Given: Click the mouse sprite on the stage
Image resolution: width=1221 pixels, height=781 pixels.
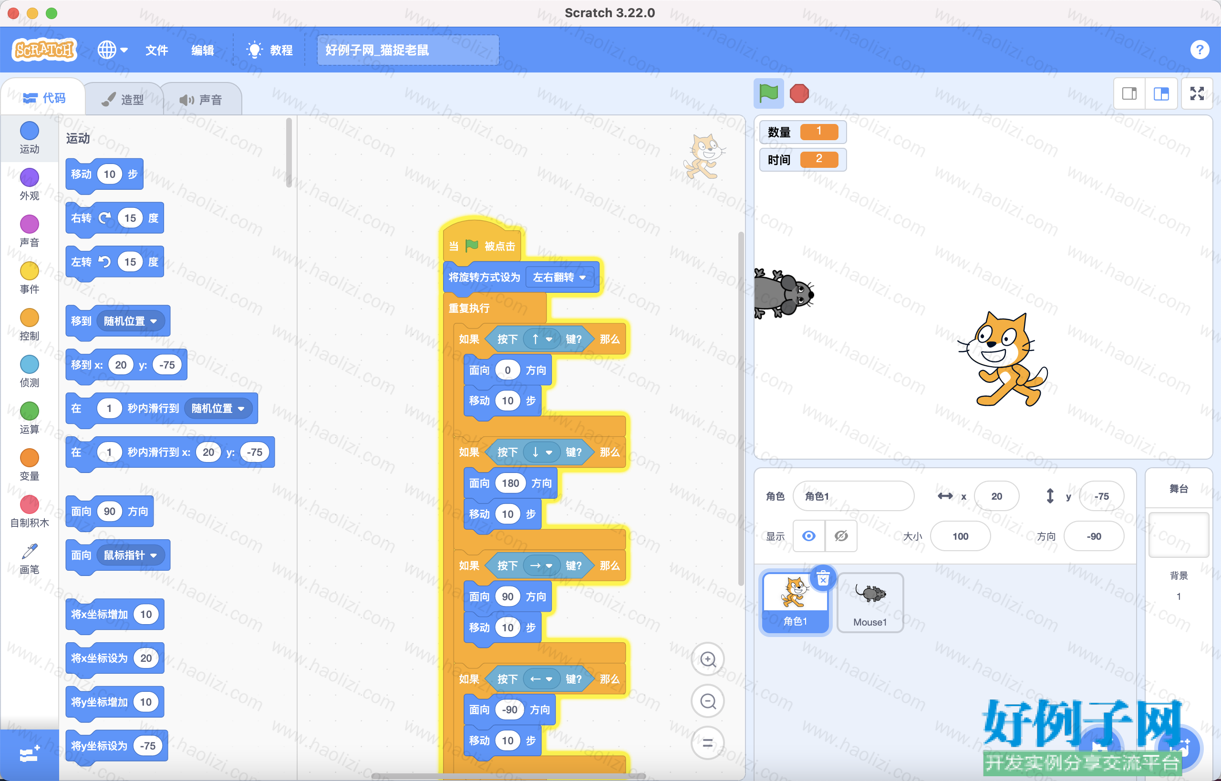Looking at the screenshot, I should click(x=784, y=293).
